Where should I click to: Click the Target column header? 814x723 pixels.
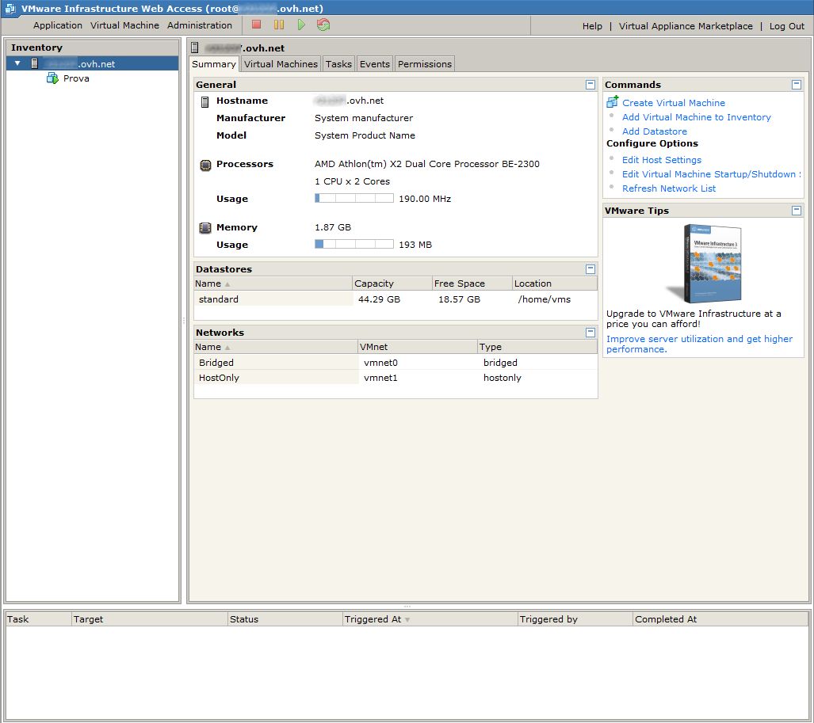click(150, 619)
